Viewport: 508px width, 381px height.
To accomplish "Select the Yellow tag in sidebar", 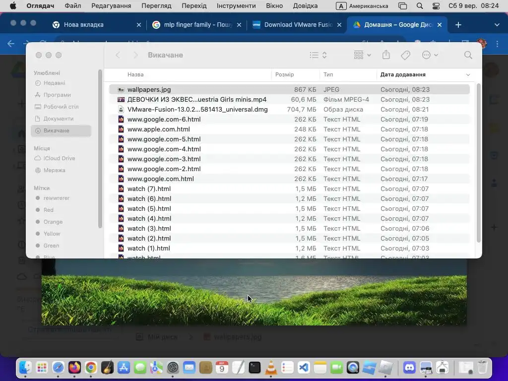I will [x=61, y=234].
